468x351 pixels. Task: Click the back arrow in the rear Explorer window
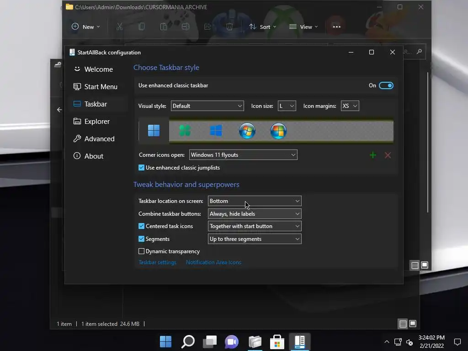pos(59,110)
